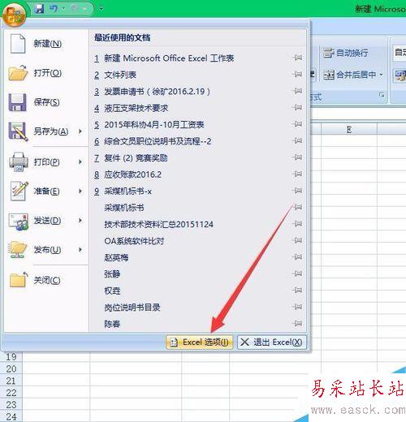Select column E header

click(349, 130)
